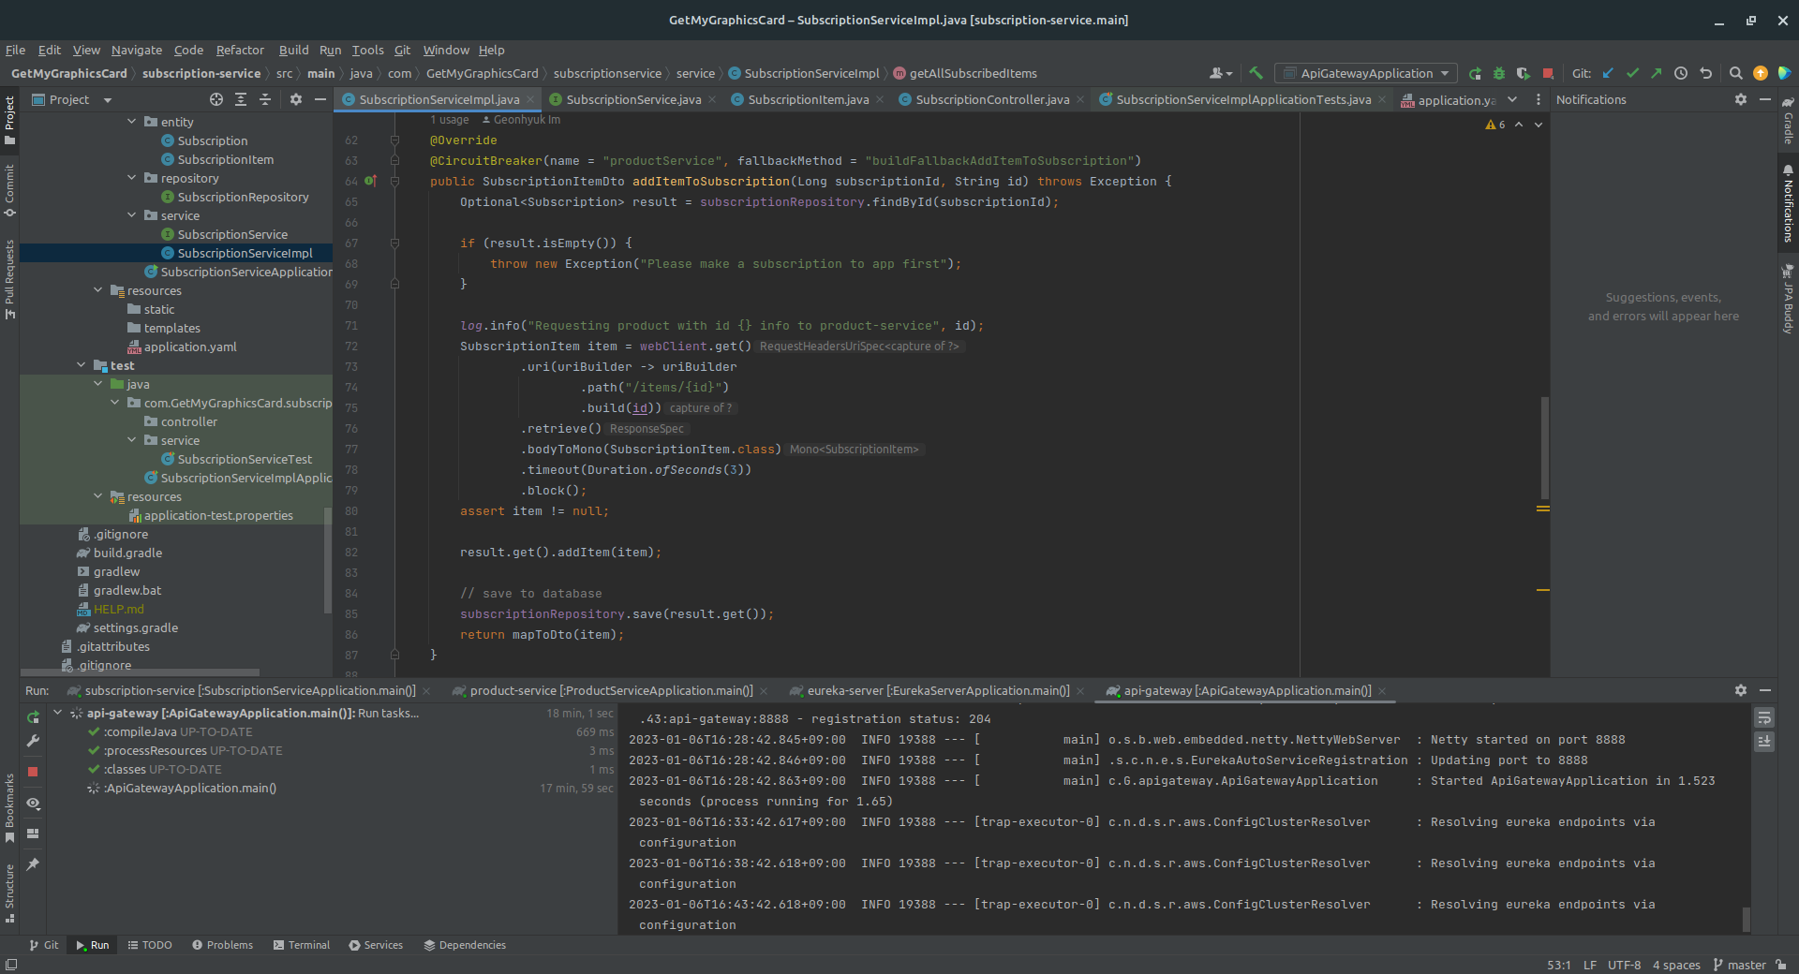Open Search Everywhere magnifier icon
Screen dimensions: 1799x974
click(1735, 73)
